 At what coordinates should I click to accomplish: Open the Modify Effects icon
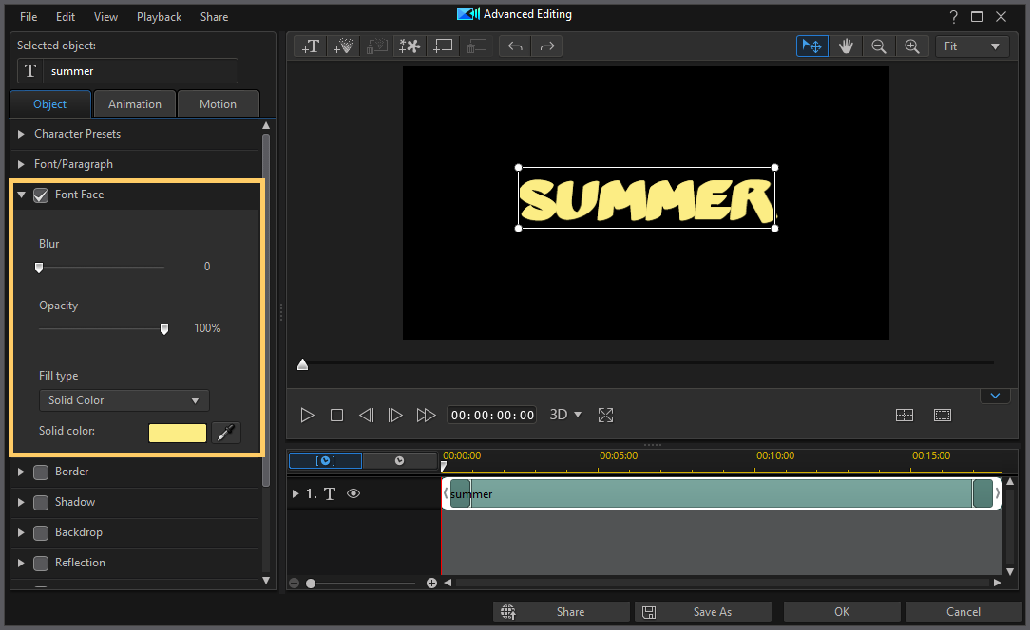point(410,46)
